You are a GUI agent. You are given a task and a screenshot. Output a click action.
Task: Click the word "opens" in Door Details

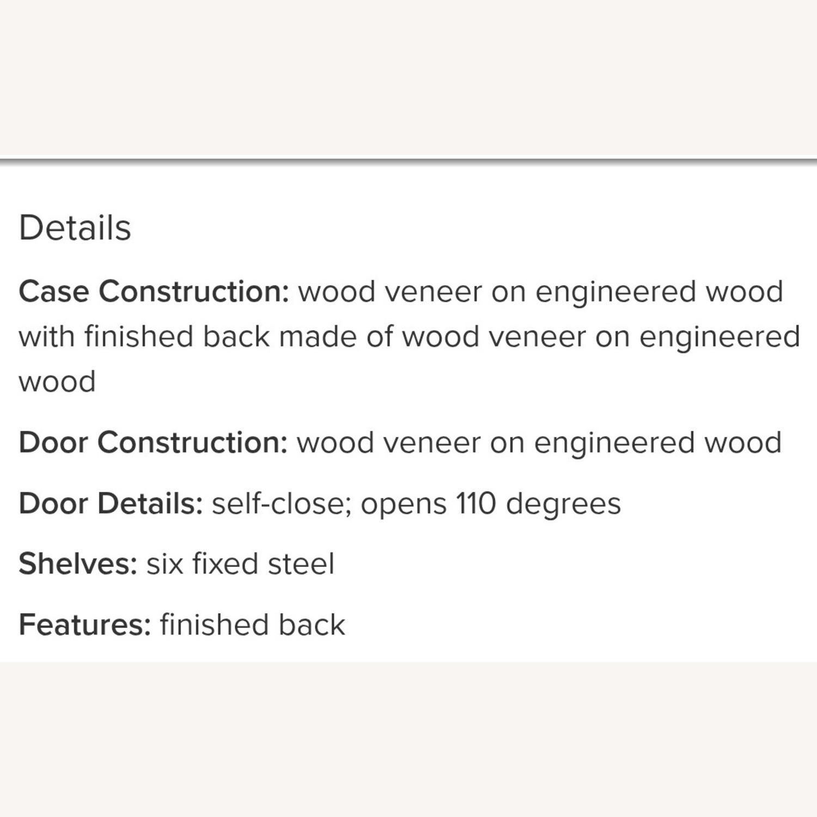pyautogui.click(x=404, y=503)
